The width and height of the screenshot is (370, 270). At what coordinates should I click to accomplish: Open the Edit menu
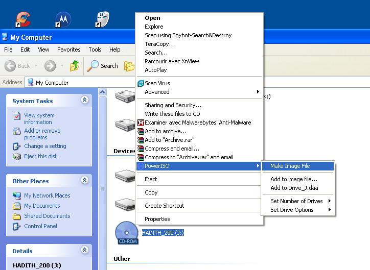pos(25,50)
